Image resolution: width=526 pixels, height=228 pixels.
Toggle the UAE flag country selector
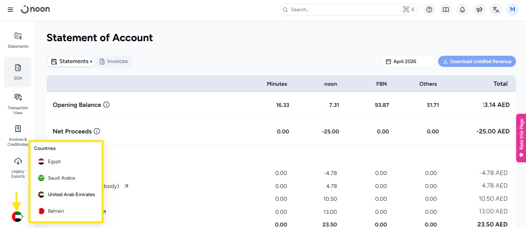tap(17, 216)
